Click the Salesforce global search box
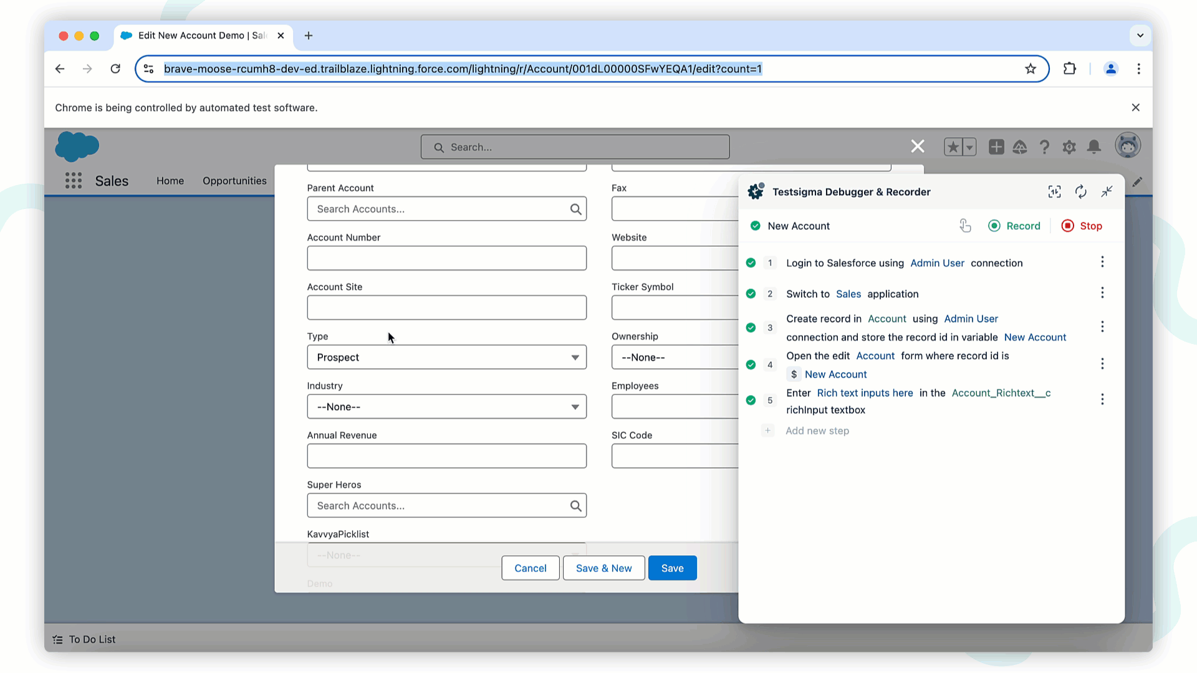This screenshot has height=673, width=1197. 575,147
